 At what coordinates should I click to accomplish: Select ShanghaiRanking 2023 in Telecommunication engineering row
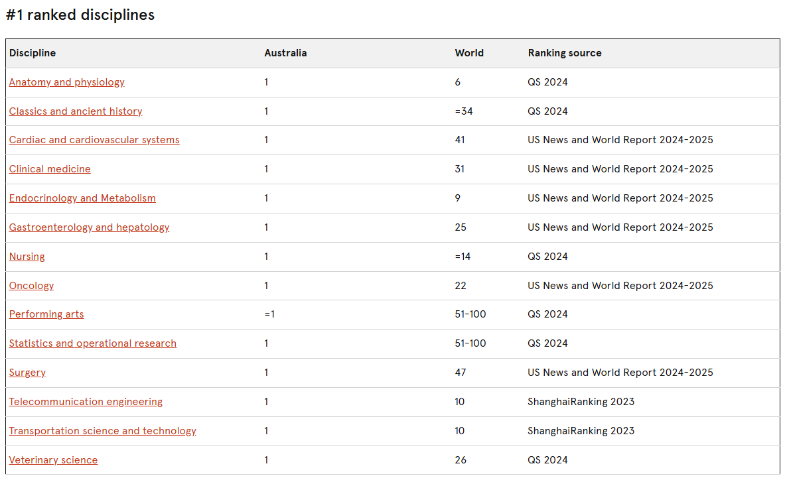pos(581,402)
